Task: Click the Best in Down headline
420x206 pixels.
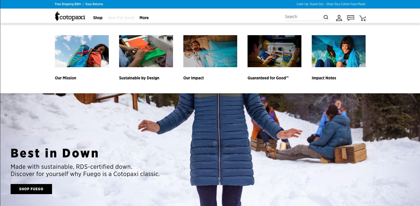Action: click(55, 153)
